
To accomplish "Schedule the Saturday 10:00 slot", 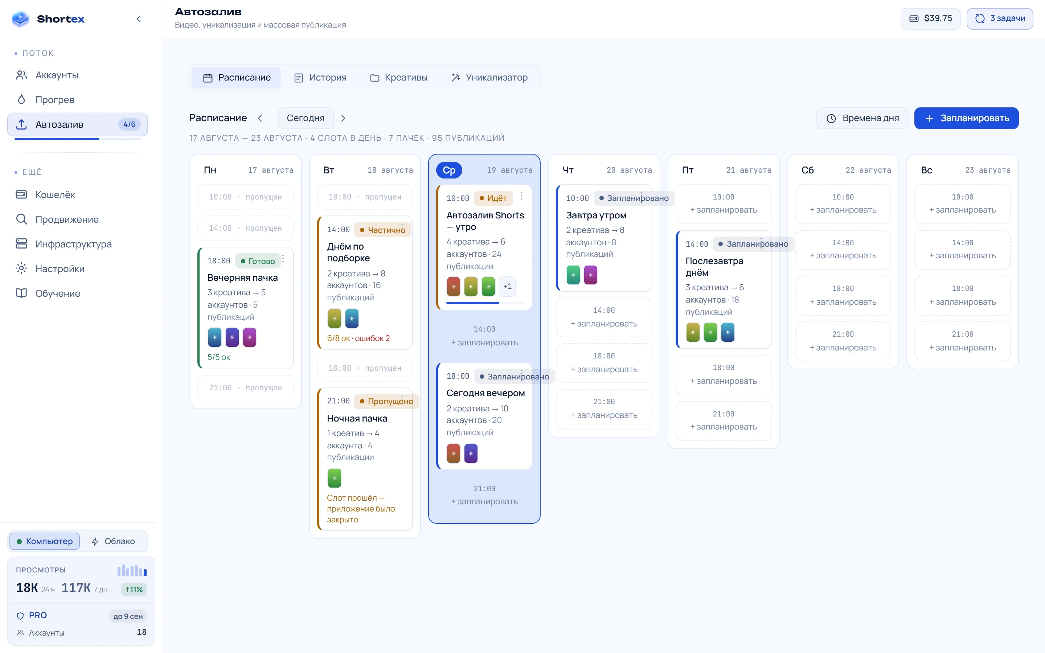I will pyautogui.click(x=843, y=204).
